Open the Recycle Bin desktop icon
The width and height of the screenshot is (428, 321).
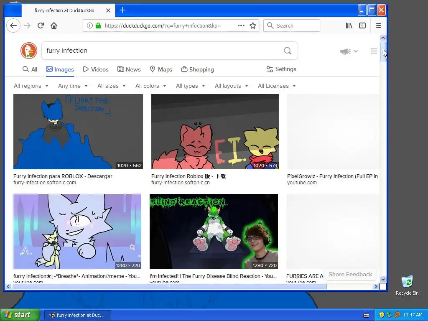[x=407, y=285]
